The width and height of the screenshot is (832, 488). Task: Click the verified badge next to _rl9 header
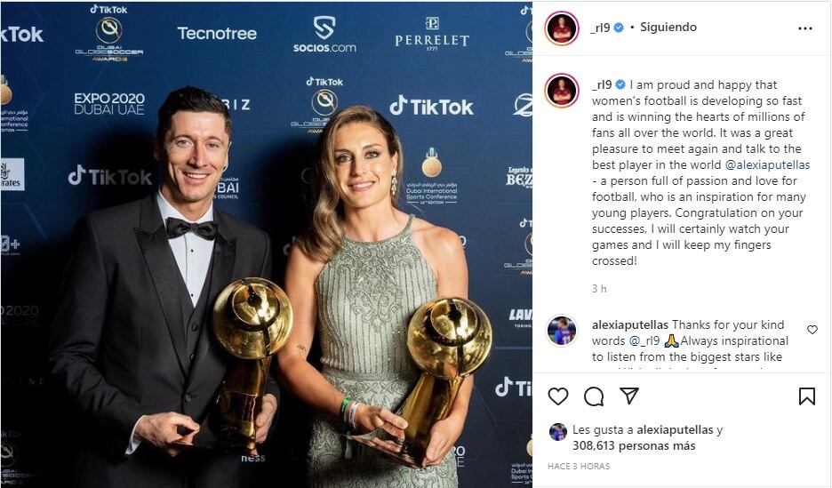(619, 28)
